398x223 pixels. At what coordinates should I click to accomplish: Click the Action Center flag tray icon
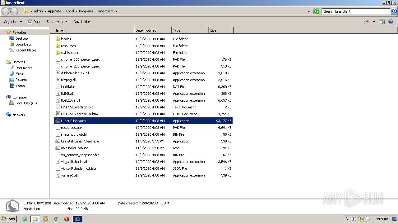[x=368, y=219]
